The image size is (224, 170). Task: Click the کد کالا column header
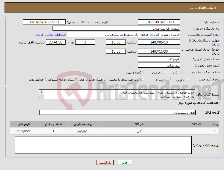(196, 124)
